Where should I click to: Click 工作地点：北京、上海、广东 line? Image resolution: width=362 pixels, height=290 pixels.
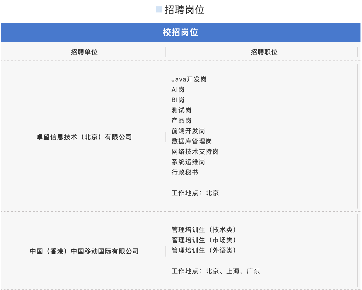(216, 271)
